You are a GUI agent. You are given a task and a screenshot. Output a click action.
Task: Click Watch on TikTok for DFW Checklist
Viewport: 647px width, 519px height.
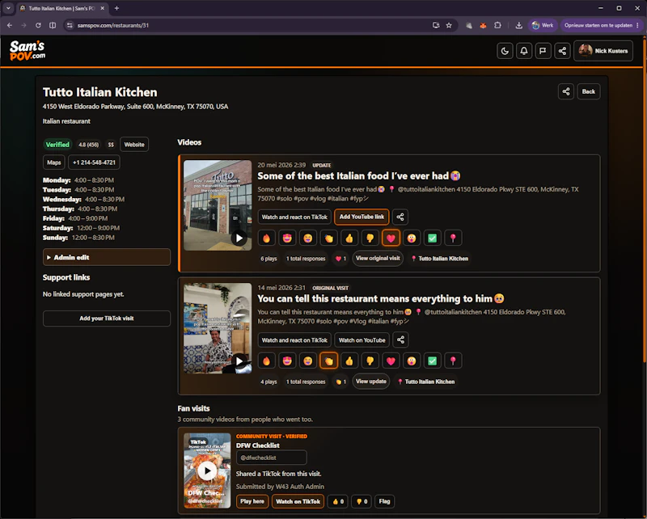[298, 502]
